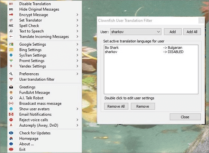Select User translation filter entry
The height and width of the screenshot is (153, 209).
point(44,79)
